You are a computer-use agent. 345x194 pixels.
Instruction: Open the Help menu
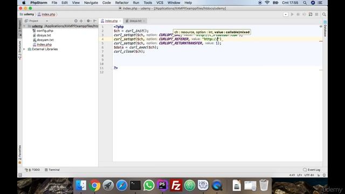(x=188, y=3)
